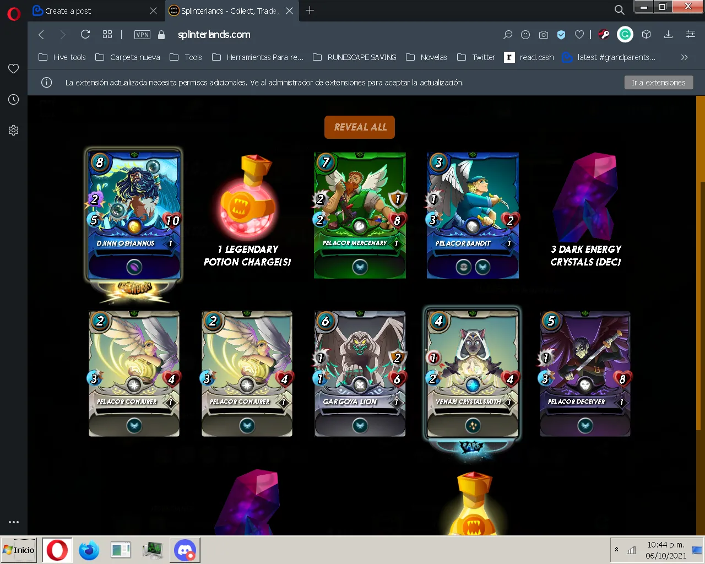This screenshot has height=564, width=705.
Task: Toggle the VPN badge
Action: click(142, 35)
